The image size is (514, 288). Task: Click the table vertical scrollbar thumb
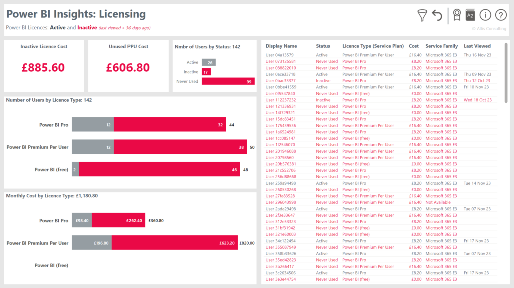[506, 73]
